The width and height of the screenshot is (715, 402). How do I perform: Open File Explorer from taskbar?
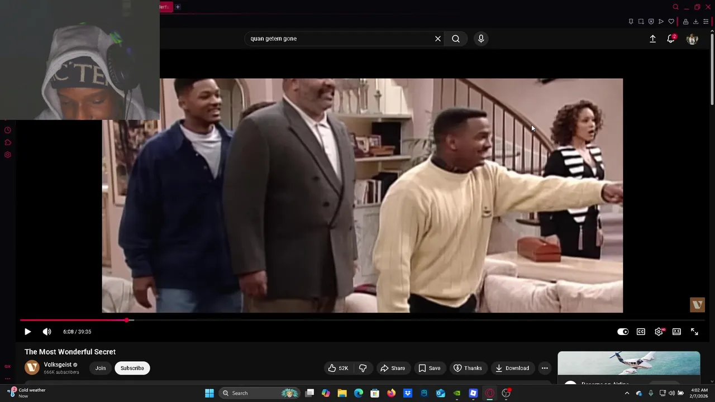[342, 393]
